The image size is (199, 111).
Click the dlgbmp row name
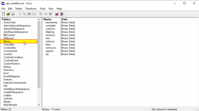tap(50, 32)
